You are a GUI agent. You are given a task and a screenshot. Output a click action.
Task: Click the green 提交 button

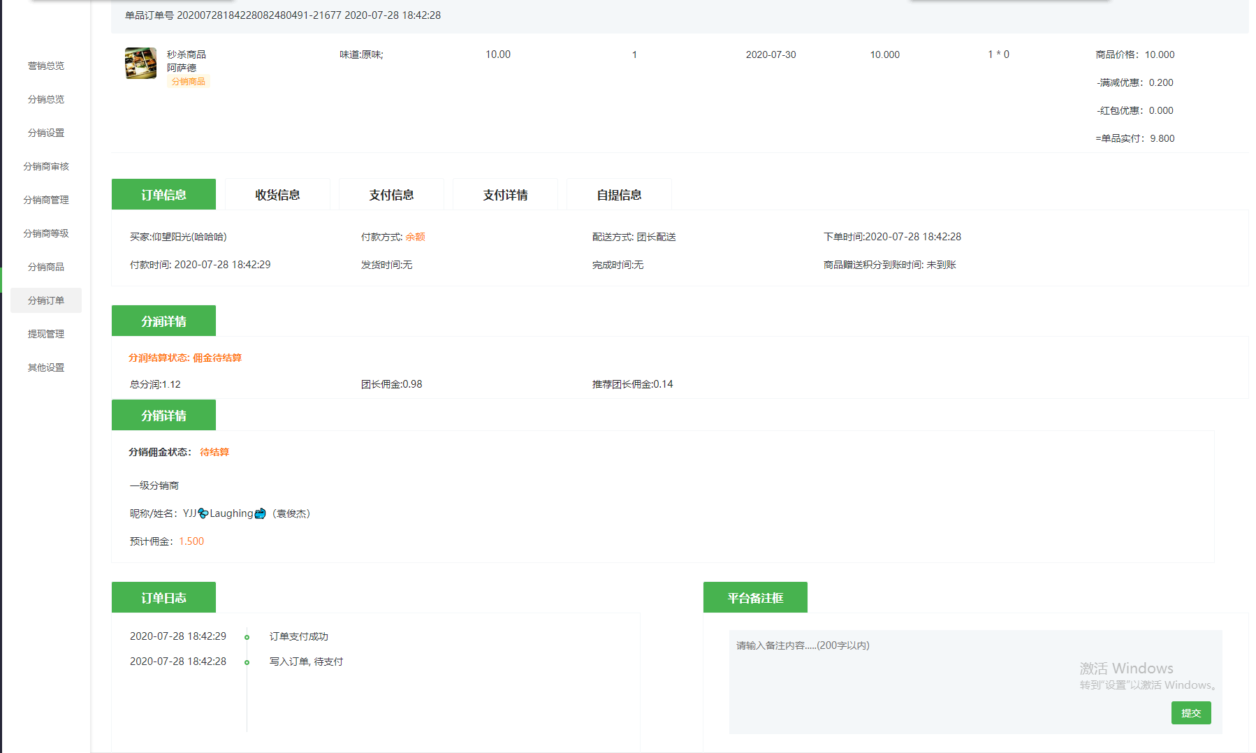pos(1190,713)
